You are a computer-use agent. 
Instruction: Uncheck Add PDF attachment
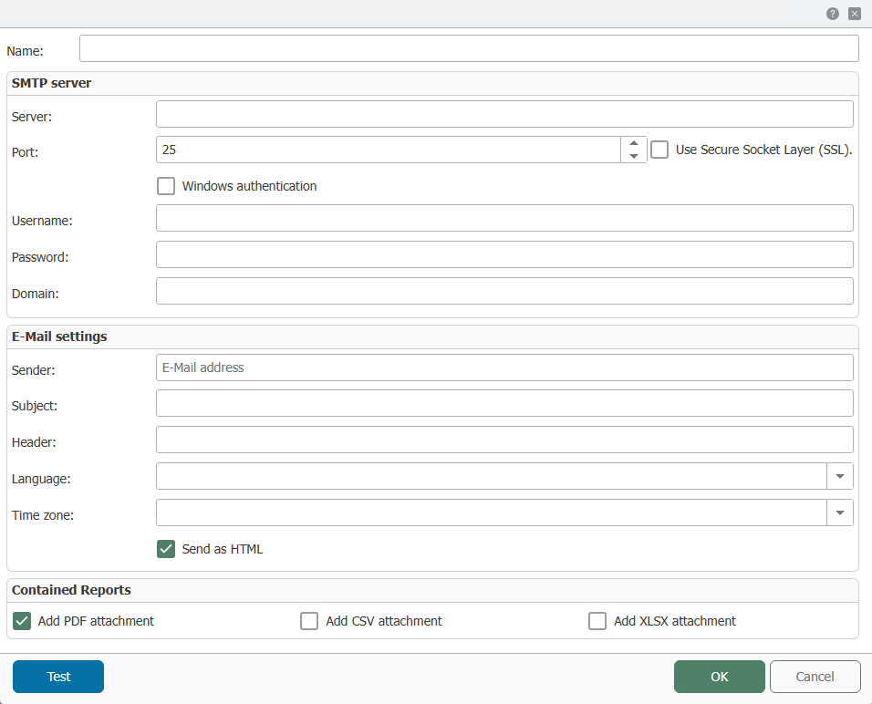pos(22,621)
